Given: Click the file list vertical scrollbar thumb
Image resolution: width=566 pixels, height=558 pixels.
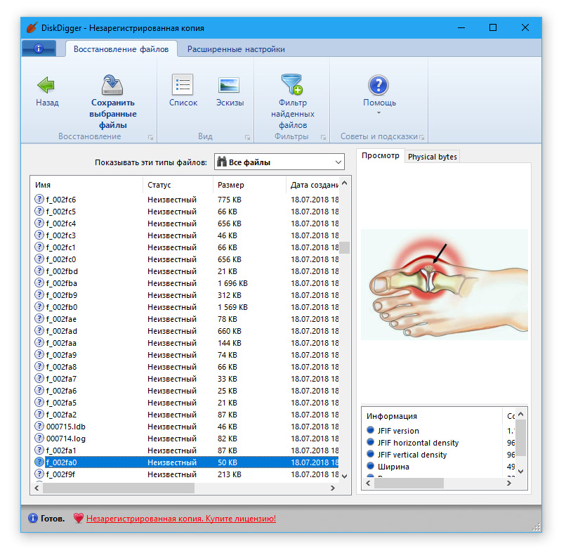Looking at the screenshot, I should coord(344,247).
